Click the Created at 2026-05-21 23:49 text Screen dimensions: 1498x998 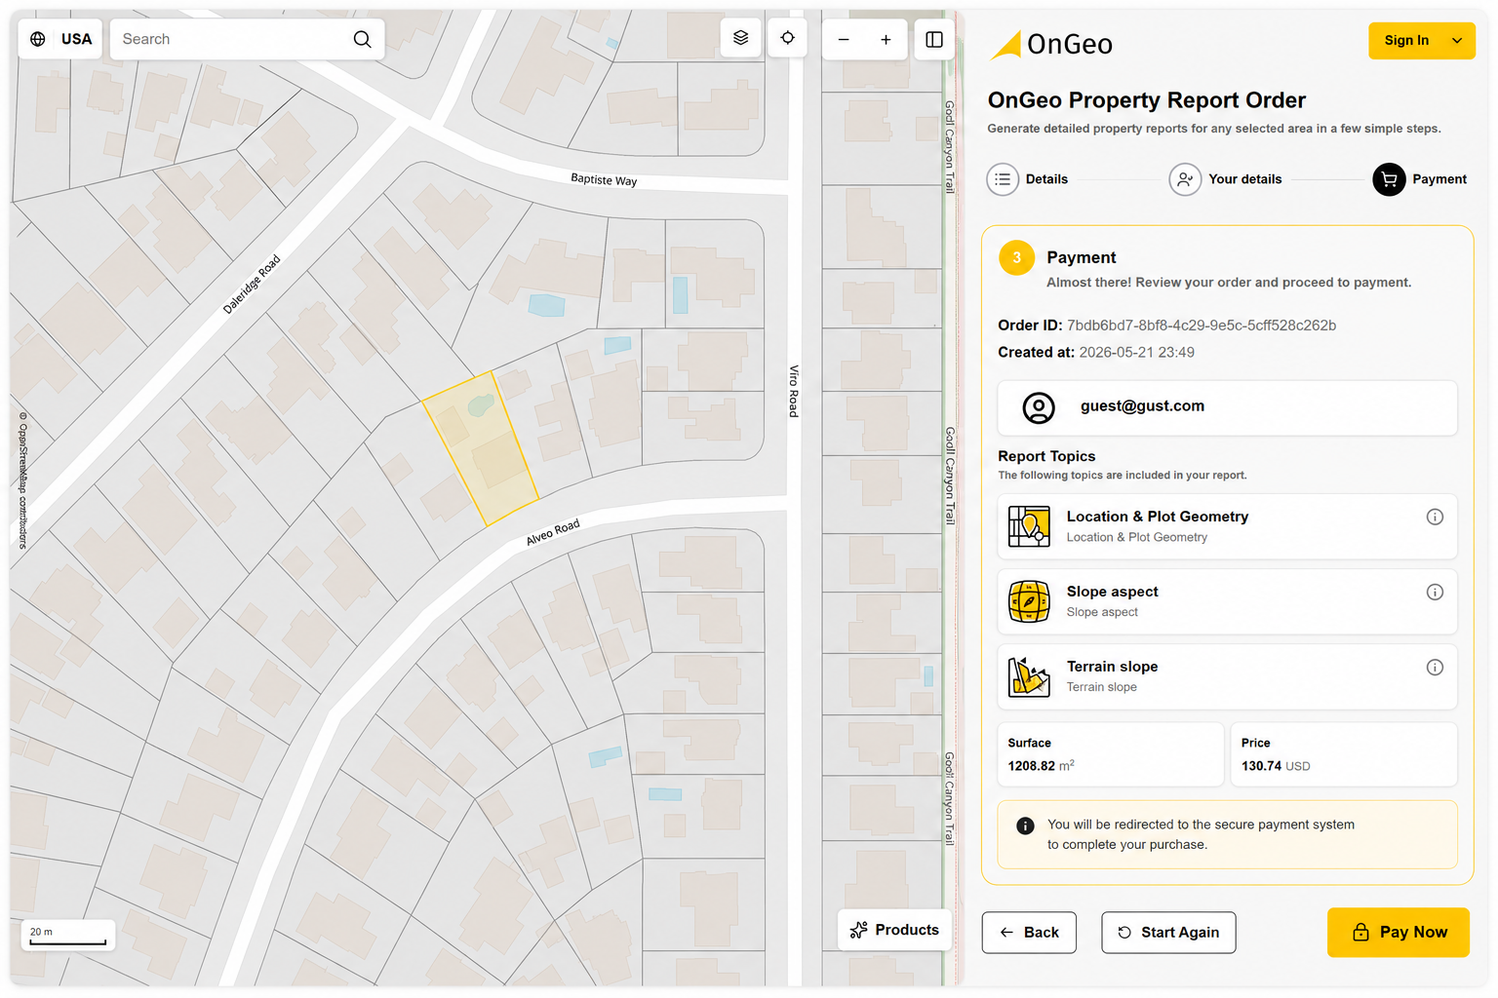click(x=1096, y=353)
